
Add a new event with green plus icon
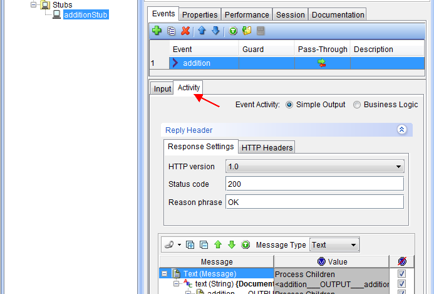[157, 31]
